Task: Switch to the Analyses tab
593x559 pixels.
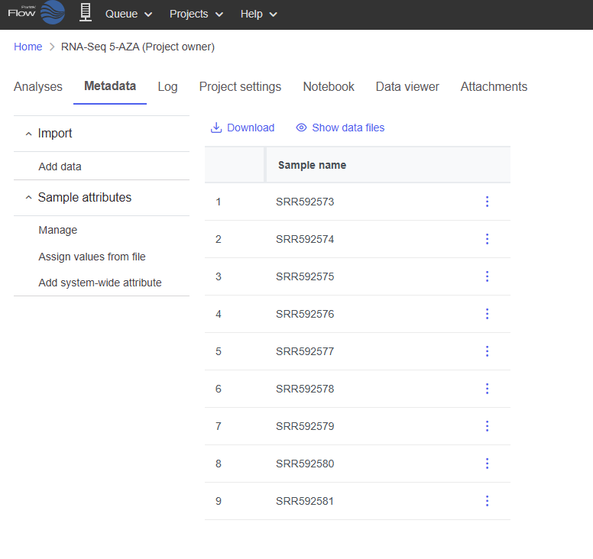Action: [x=38, y=87]
